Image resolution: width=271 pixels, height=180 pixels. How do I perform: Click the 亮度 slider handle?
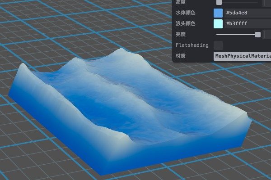click(x=258, y=35)
